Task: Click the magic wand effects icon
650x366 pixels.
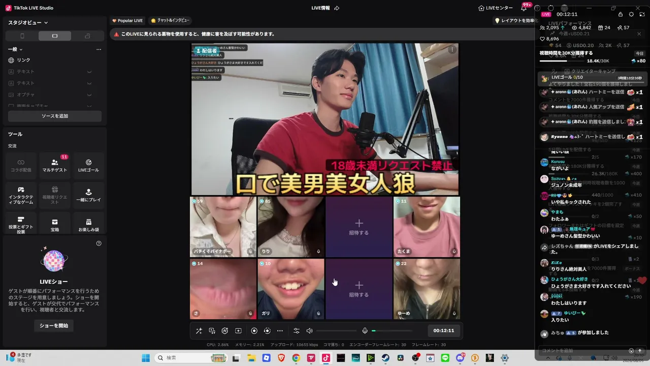Action: 199,331
